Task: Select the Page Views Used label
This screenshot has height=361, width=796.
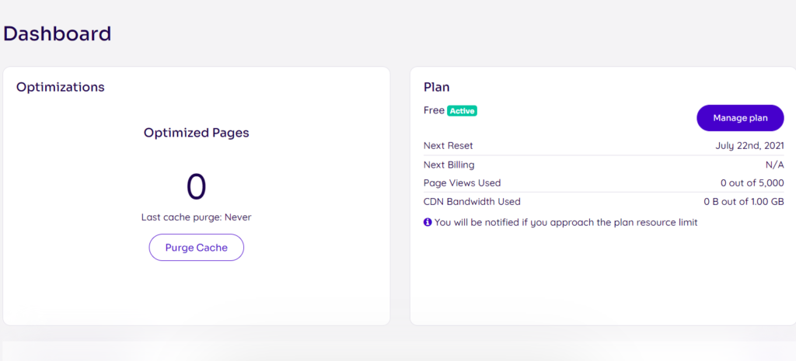Action: click(x=462, y=183)
